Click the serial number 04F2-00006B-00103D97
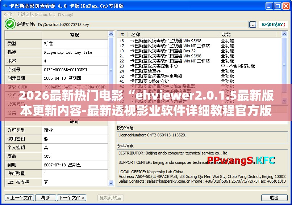The height and width of the screenshot is (205, 292). pyautogui.click(x=66, y=70)
